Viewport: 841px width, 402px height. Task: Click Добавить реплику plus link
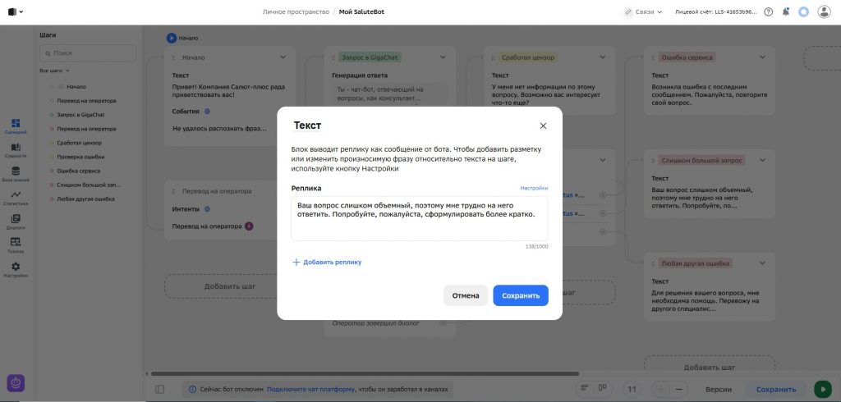(327, 262)
